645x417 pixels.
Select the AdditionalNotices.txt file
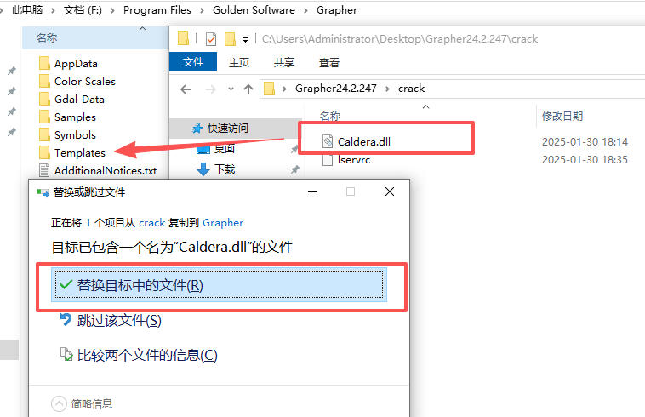click(x=98, y=171)
